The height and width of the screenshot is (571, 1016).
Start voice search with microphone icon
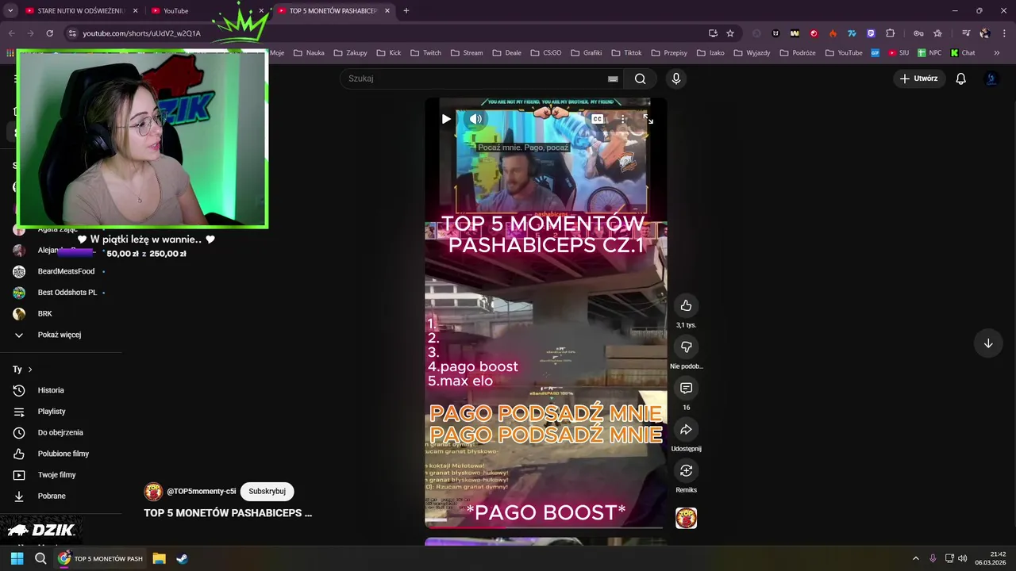(675, 79)
